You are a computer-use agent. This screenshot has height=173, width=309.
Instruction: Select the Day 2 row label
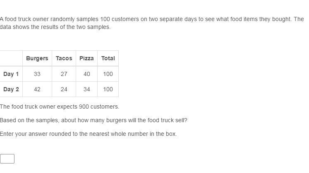pos(11,89)
